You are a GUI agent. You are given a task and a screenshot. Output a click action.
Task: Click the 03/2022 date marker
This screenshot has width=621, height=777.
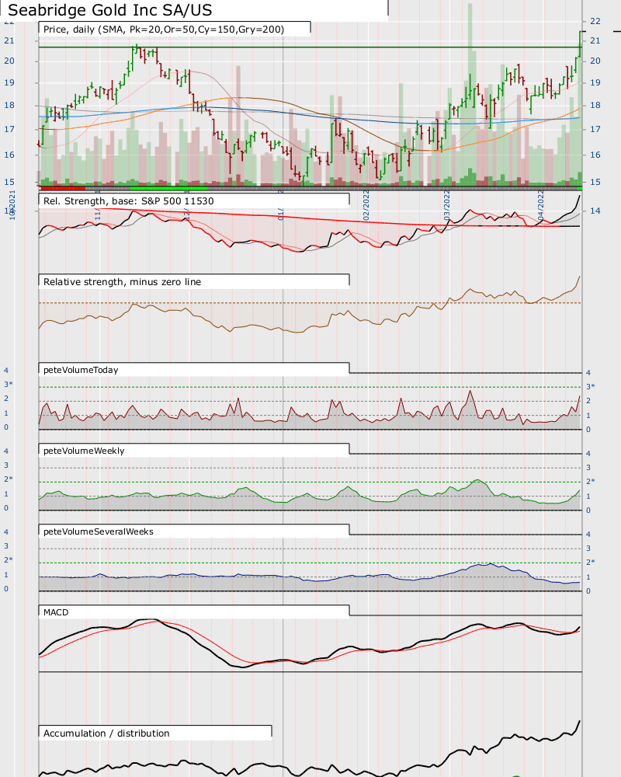(x=446, y=205)
